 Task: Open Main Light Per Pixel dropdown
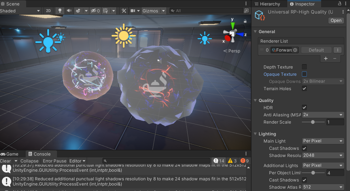pyautogui.click(x=323, y=141)
